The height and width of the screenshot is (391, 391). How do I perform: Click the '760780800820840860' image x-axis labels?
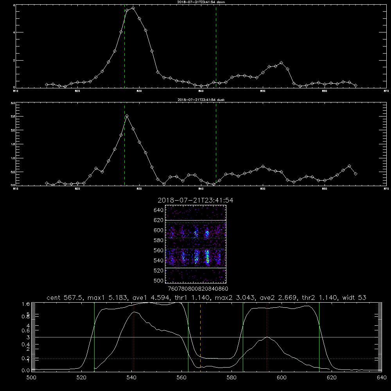198,289
